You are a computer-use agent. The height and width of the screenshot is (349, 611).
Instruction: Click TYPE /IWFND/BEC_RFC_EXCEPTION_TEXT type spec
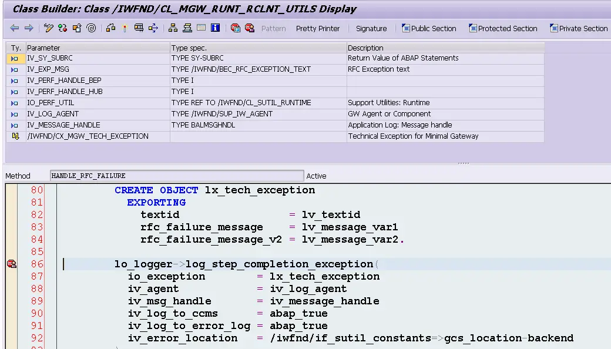[x=258, y=69]
